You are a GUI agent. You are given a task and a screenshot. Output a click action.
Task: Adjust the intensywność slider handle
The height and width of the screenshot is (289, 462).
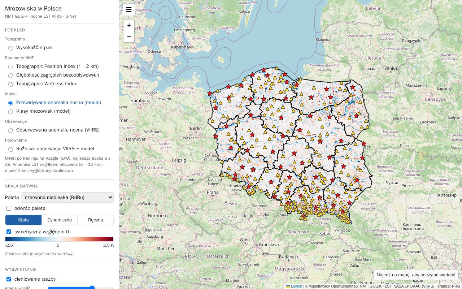click(92, 288)
